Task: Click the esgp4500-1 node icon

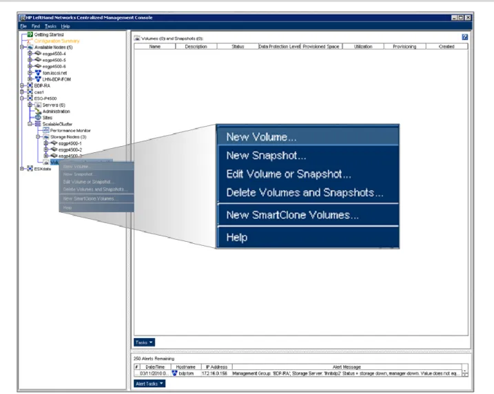Action: (x=54, y=143)
